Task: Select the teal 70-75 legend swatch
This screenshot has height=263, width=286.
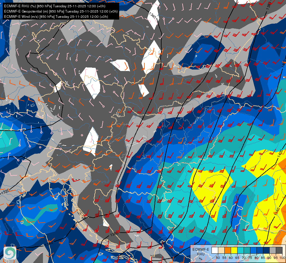Action: [x=247, y=250]
